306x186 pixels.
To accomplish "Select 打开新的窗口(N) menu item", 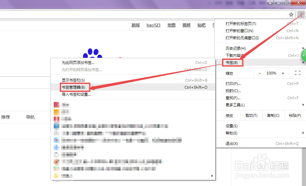I will pos(260,31).
